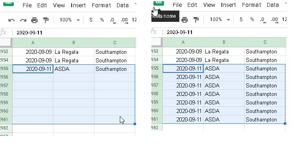
Task: Select row 2953 header in left window
Action: pyautogui.click(x=6, y=52)
